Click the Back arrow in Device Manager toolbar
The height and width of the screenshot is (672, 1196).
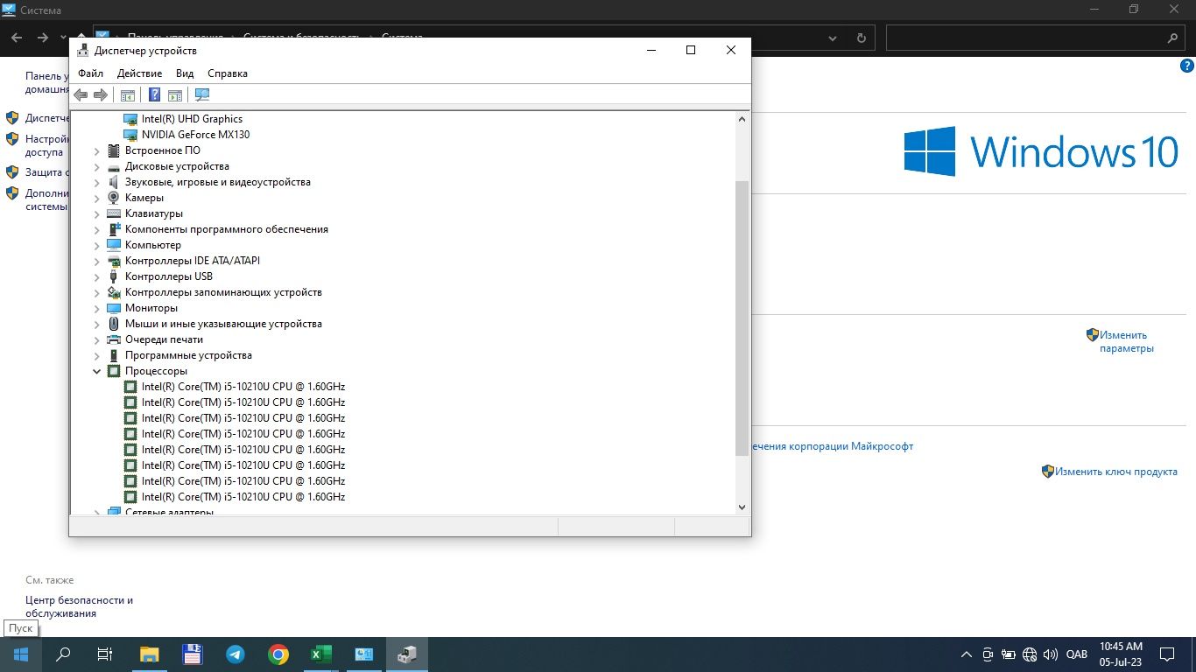[x=81, y=94]
